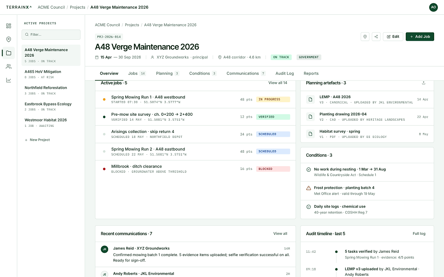Screen dimensions: 444x277
Task: Click Projects in the top header breadcrumb
Action: pos(78,7)
